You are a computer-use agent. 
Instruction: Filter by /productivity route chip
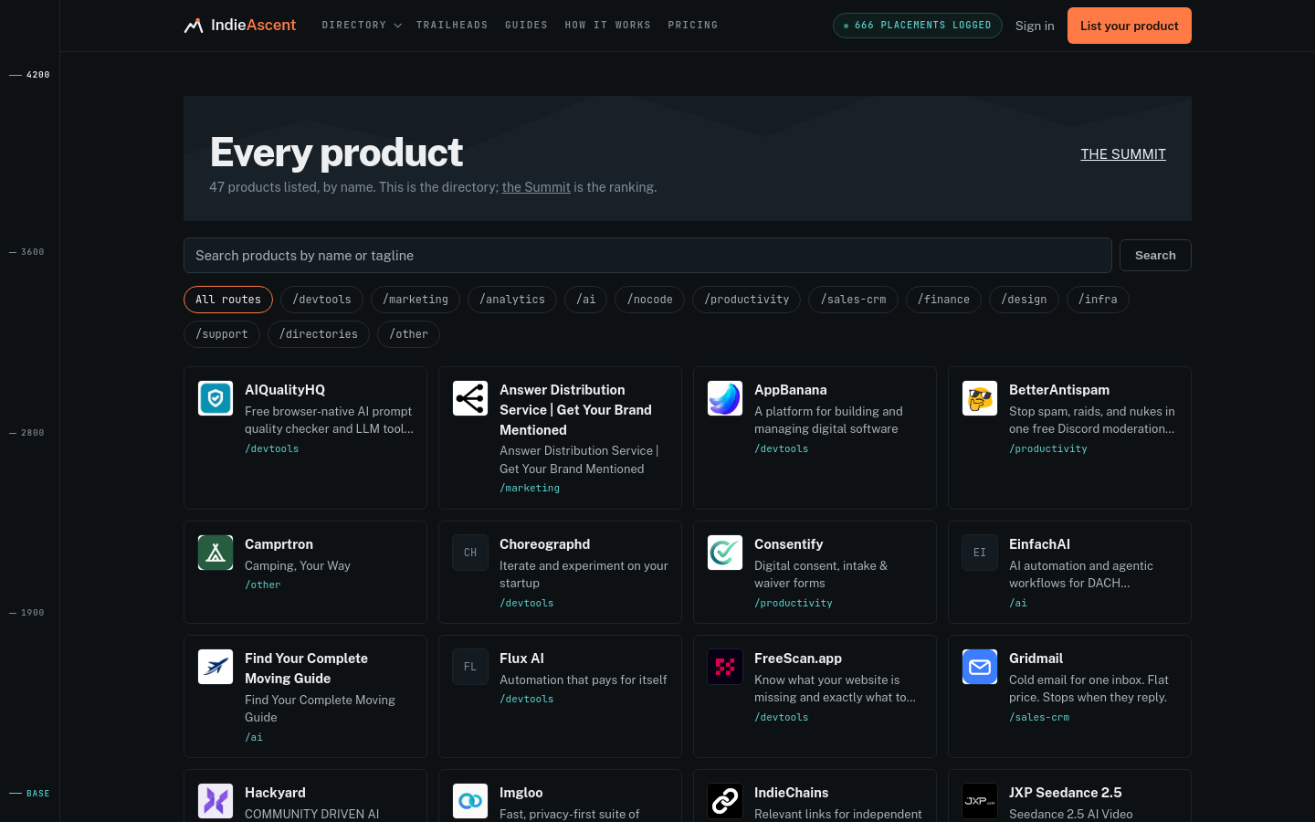(746, 300)
